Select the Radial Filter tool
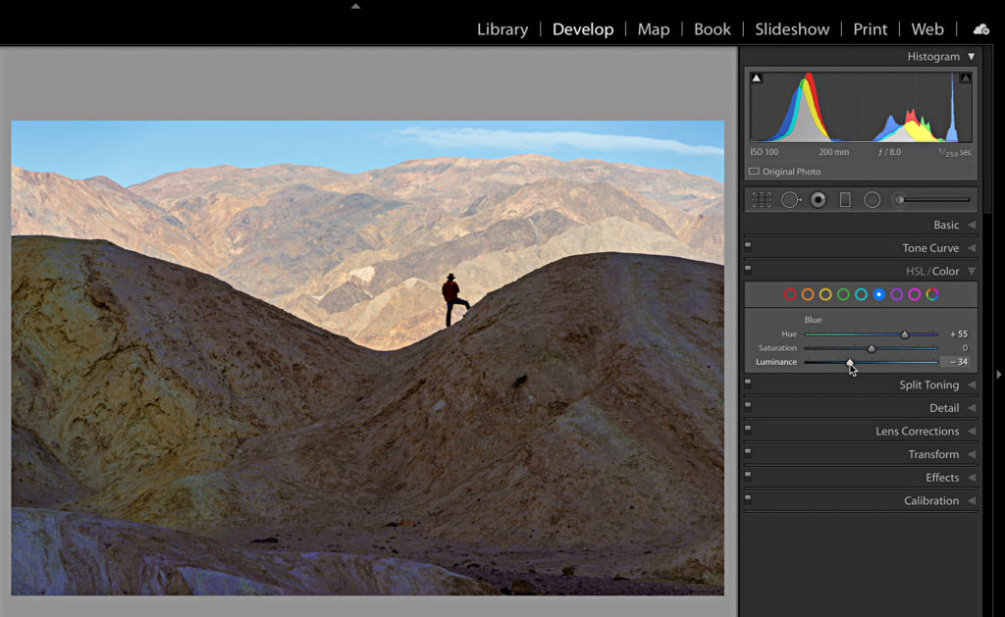The image size is (1005, 617). click(873, 200)
